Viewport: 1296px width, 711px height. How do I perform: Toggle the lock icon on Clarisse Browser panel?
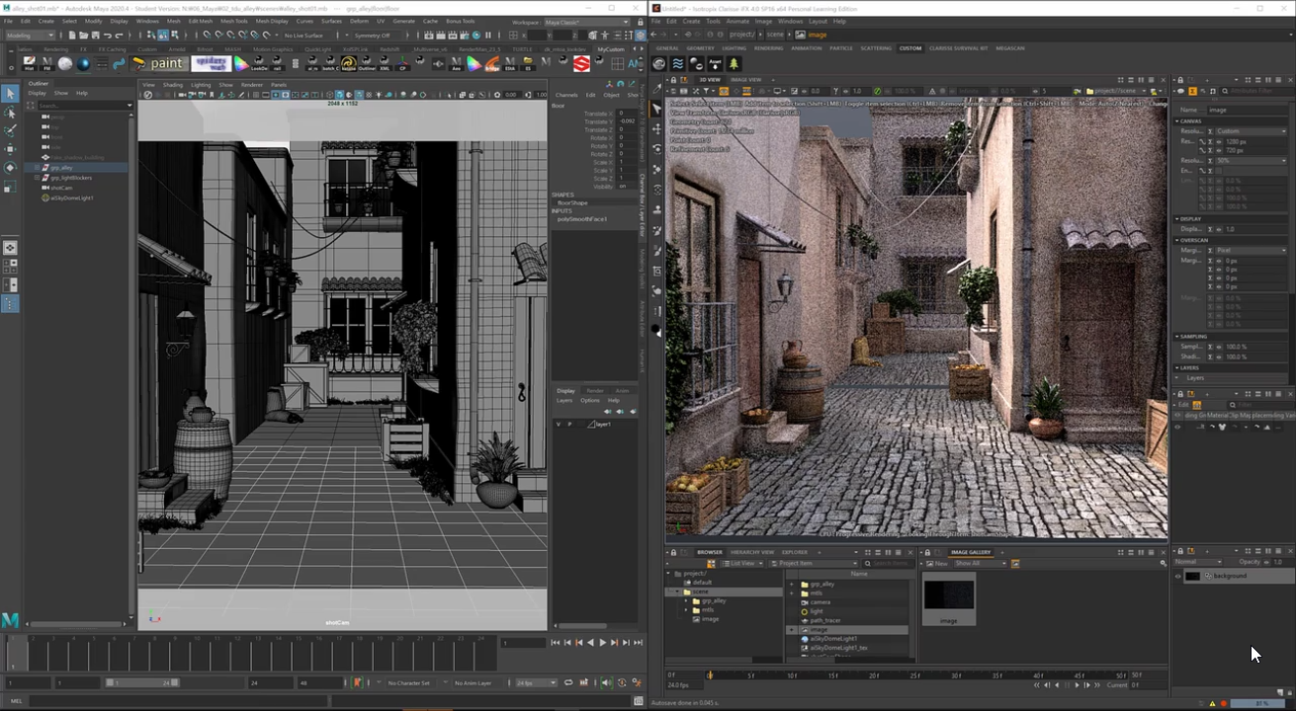coord(673,552)
